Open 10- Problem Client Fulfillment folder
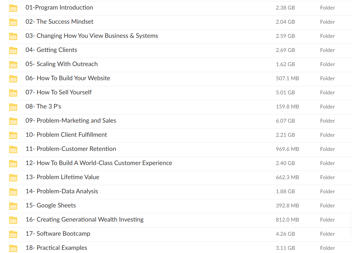Image resolution: width=352 pixels, height=253 pixels. pos(66,135)
